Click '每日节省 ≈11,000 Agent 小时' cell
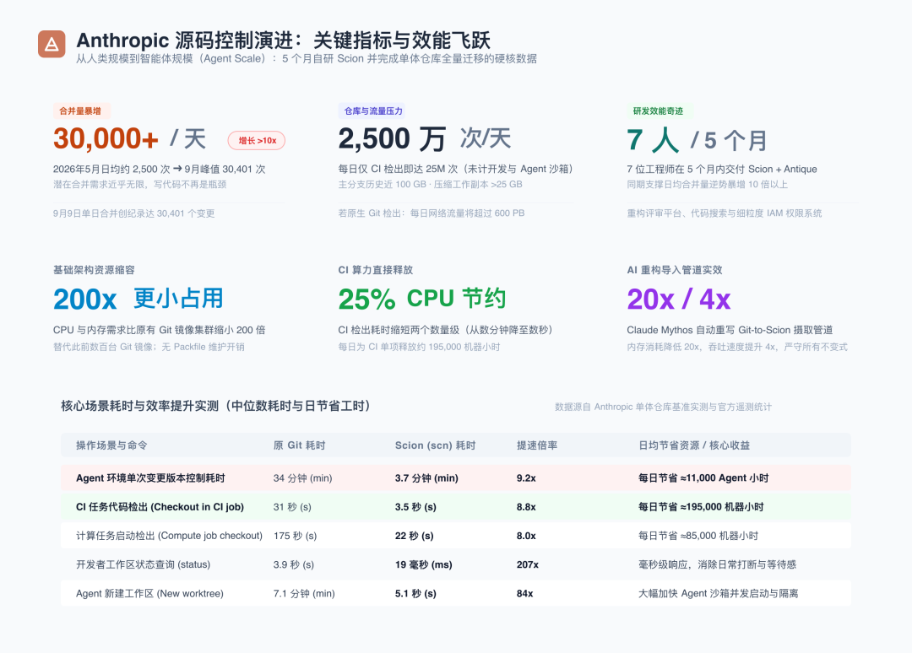This screenshot has height=653, width=912. tap(703, 478)
